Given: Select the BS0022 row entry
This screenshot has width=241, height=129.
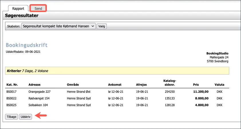Looking at the screenshot, I should [11, 98].
